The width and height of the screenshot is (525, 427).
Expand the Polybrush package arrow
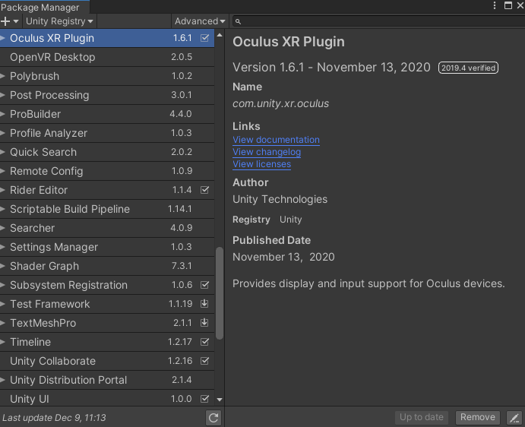pos(3,76)
